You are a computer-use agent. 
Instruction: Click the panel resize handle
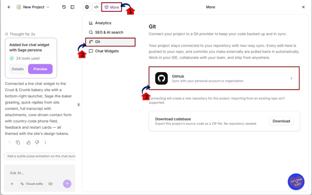point(79,105)
